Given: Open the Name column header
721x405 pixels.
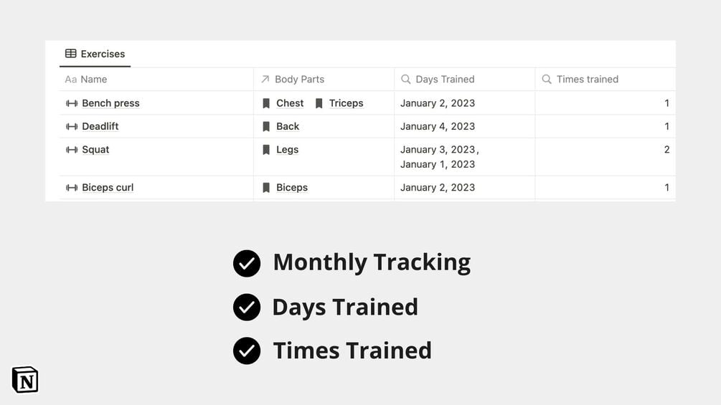Looking at the screenshot, I should [93, 80].
